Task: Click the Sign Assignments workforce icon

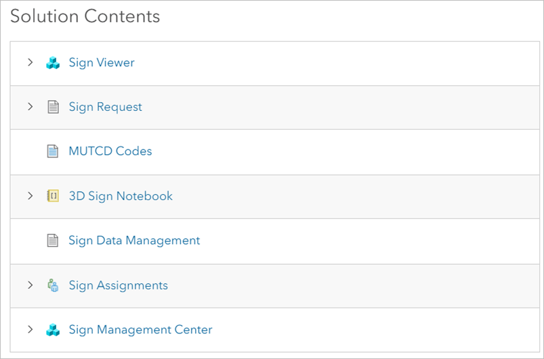Action: (53, 285)
